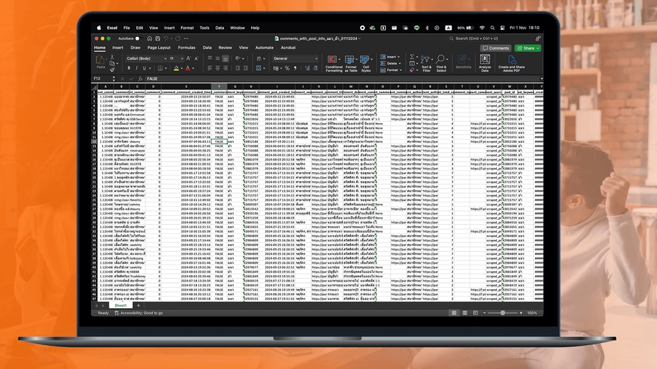Open the font size 11 dropdown
Screen dimensions: 657x369
[176, 59]
